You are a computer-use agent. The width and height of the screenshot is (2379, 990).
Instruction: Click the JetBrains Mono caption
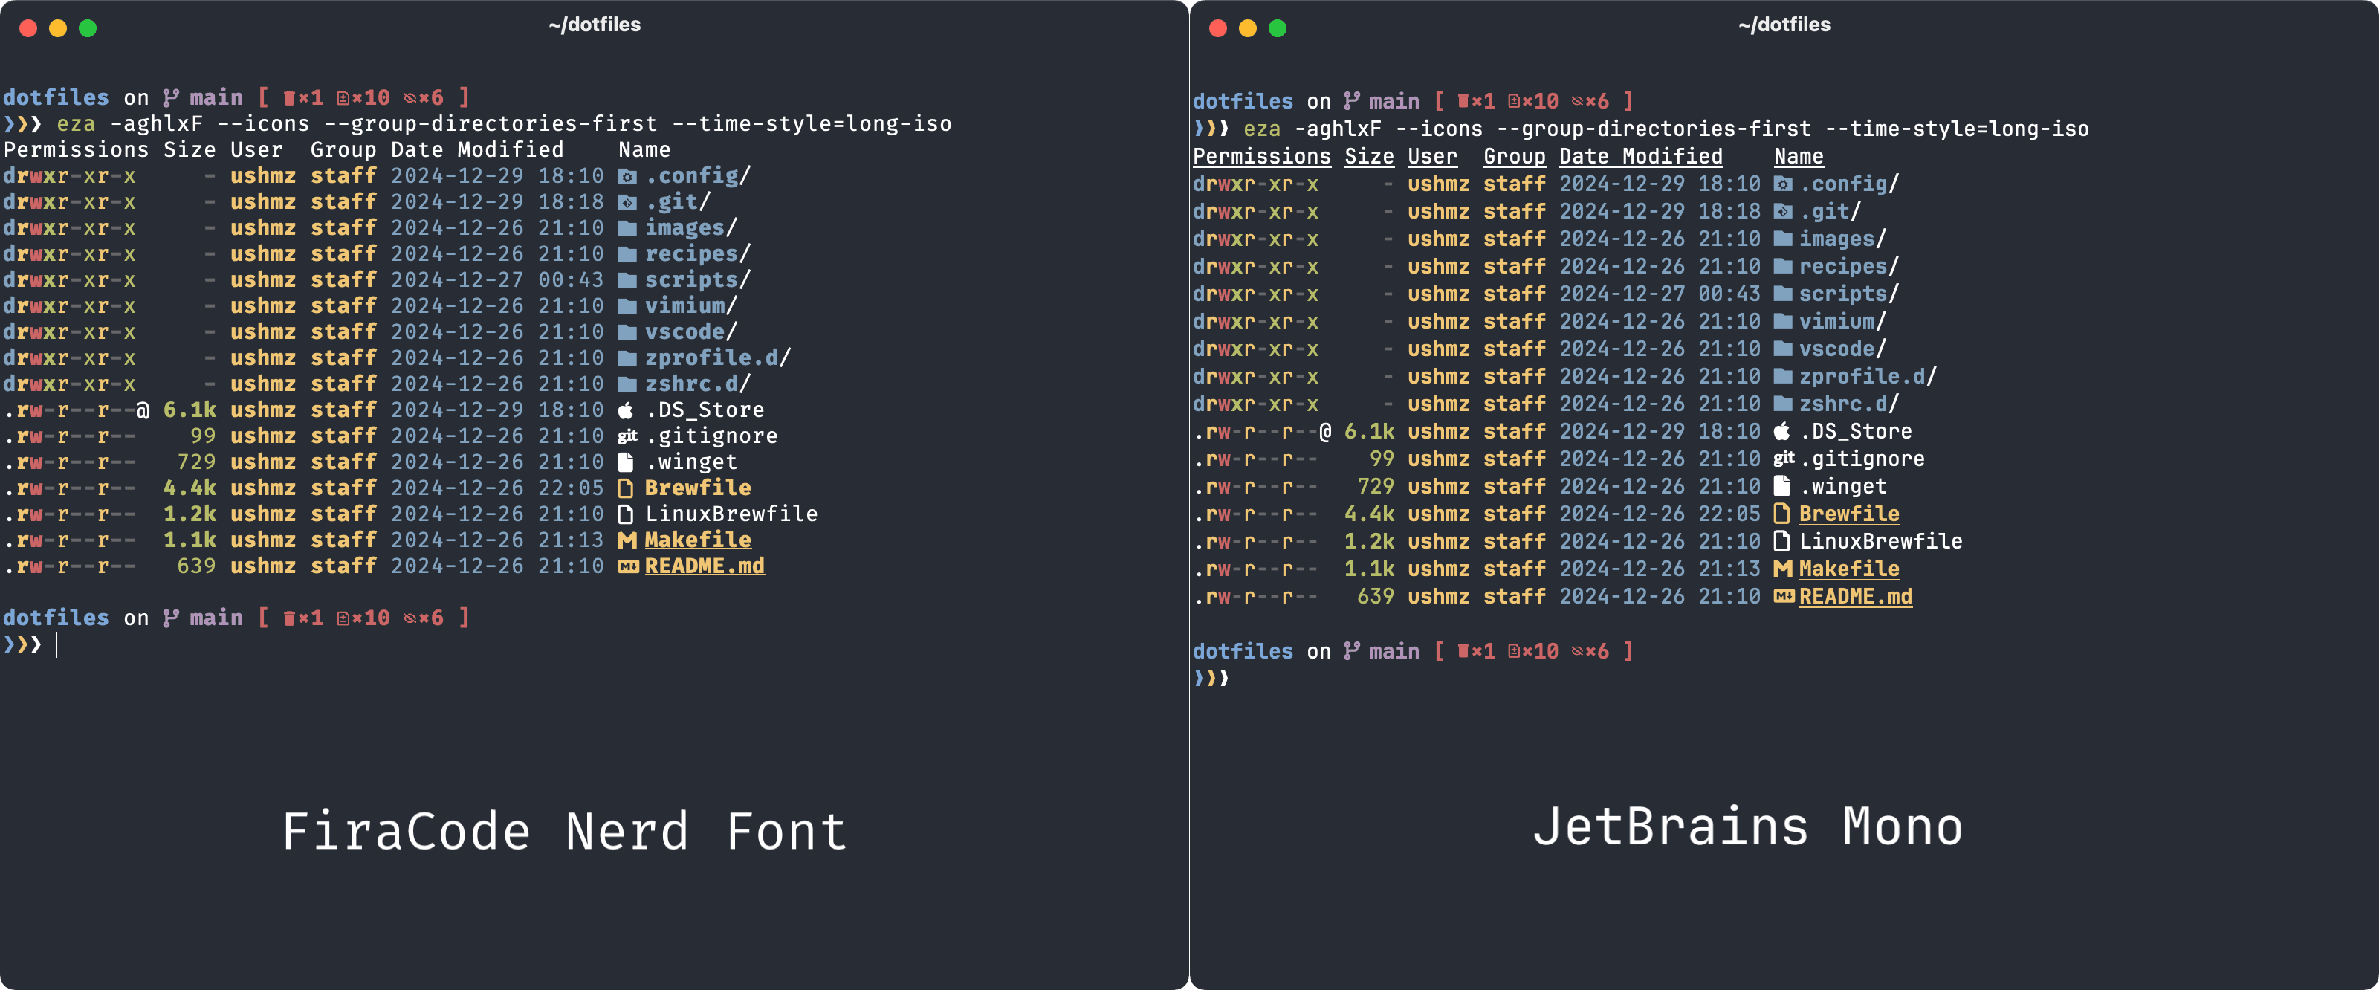[x=1747, y=826]
